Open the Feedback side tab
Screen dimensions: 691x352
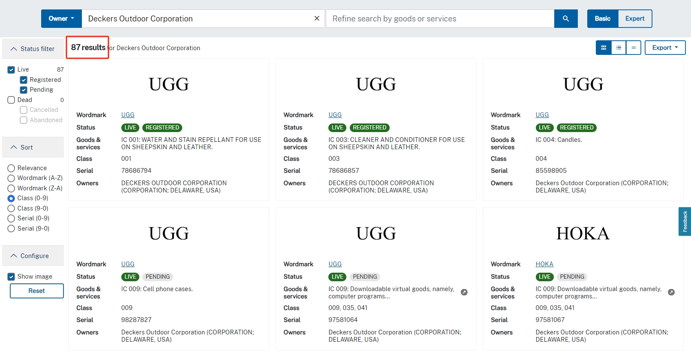tap(685, 222)
